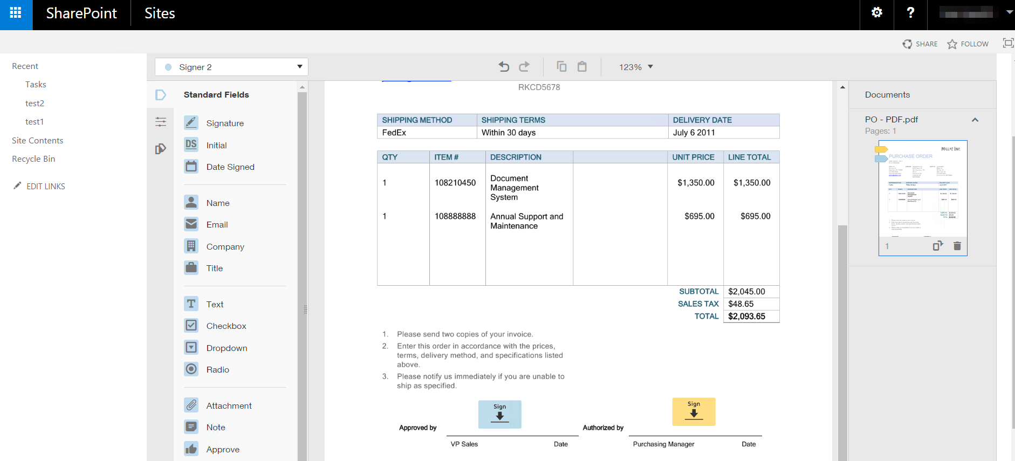Click EDIT LINKS in navigation

click(x=39, y=186)
